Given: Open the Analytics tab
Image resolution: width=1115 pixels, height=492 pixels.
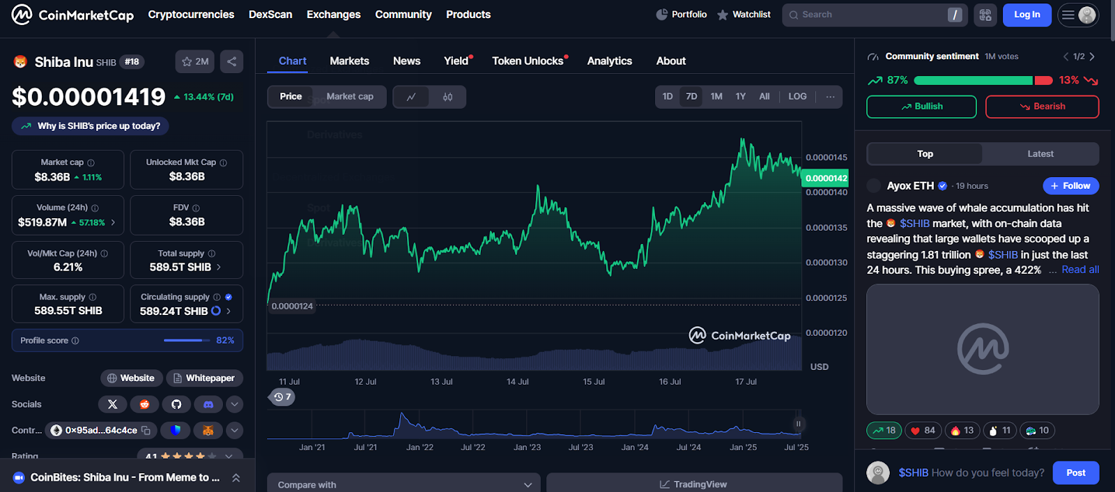Looking at the screenshot, I should coord(610,61).
